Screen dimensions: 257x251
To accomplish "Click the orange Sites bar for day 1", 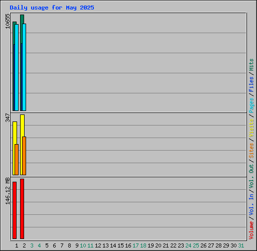I will click(17, 160).
